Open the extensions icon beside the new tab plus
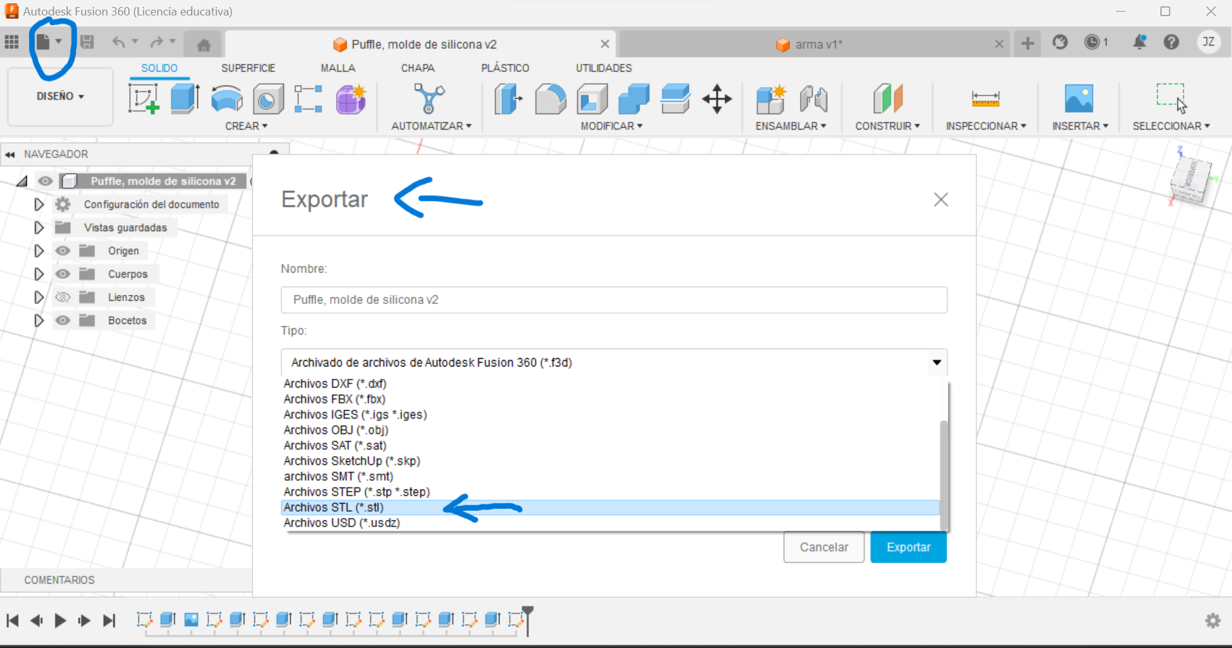1232x648 pixels. (1060, 43)
